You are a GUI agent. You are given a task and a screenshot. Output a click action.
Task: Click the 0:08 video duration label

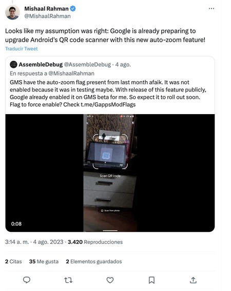[x=16, y=224]
